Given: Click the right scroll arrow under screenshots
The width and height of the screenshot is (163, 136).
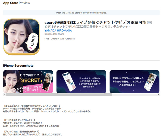Looking at the screenshot, I should click(158, 95).
